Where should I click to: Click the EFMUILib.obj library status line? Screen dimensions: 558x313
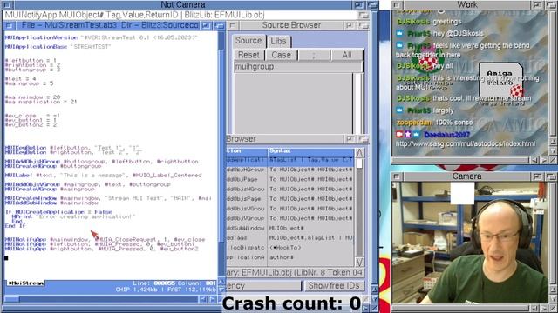point(295,272)
